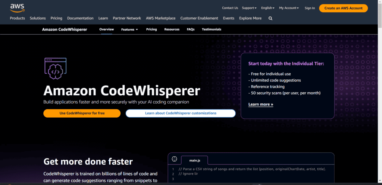Click the brain icon beside main.js tab

(x=174, y=159)
